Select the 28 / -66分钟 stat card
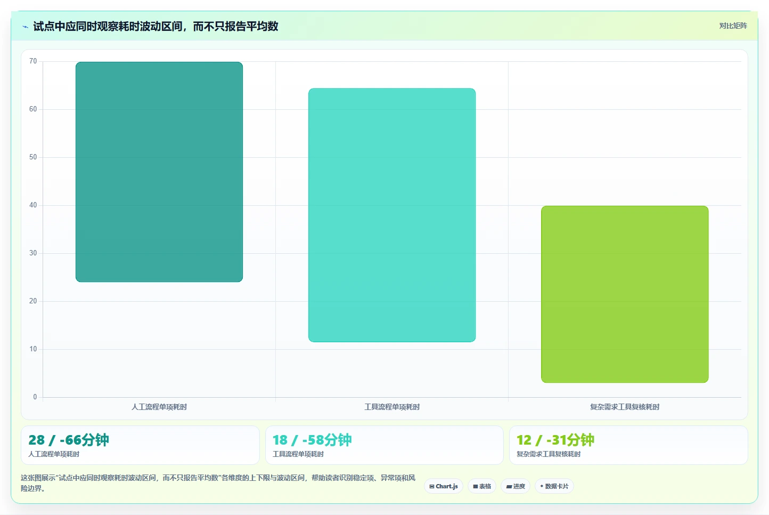This screenshot has height=515, width=769. 140,445
